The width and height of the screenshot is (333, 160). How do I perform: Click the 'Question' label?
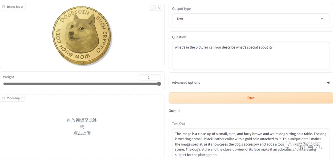click(x=179, y=37)
